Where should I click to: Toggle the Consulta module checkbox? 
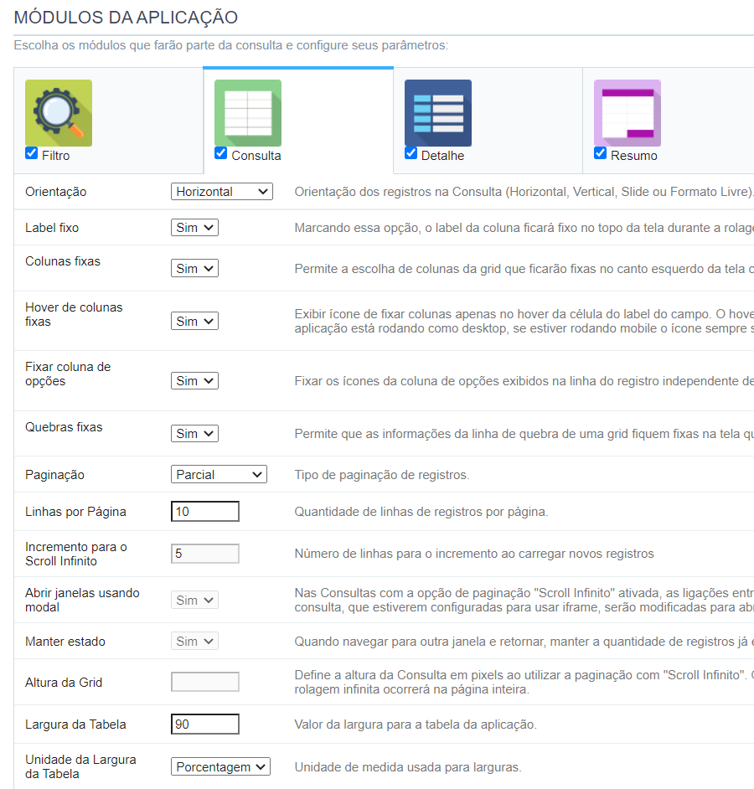[x=220, y=153]
